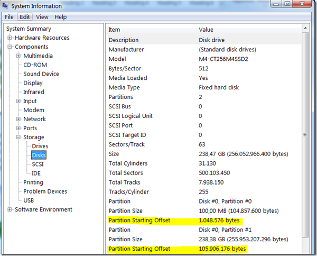317x256 pixels.
Task: Select Problem Devices in tree
Action: pos(45,191)
